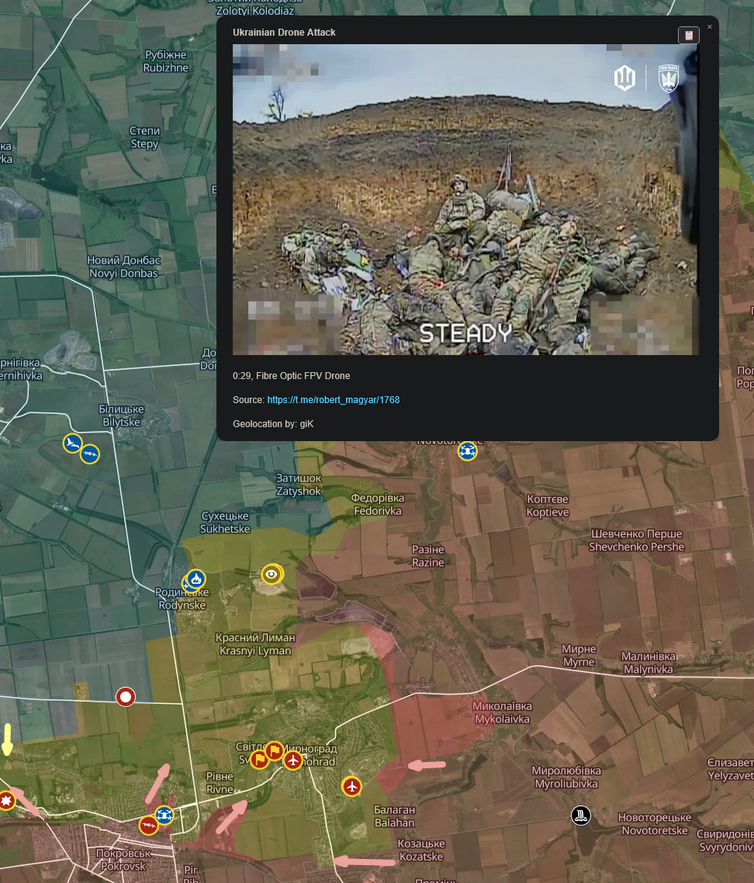Click the Rivne map label
This screenshot has height=883, width=754.
[220, 783]
